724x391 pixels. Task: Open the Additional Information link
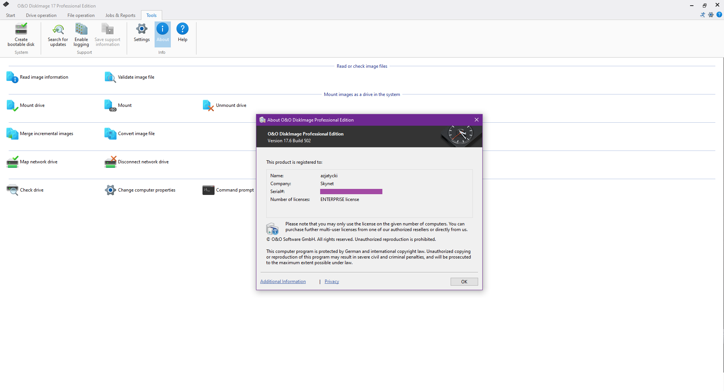coord(283,281)
